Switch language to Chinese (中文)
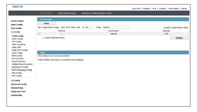The image size is (197, 112). point(154,9)
